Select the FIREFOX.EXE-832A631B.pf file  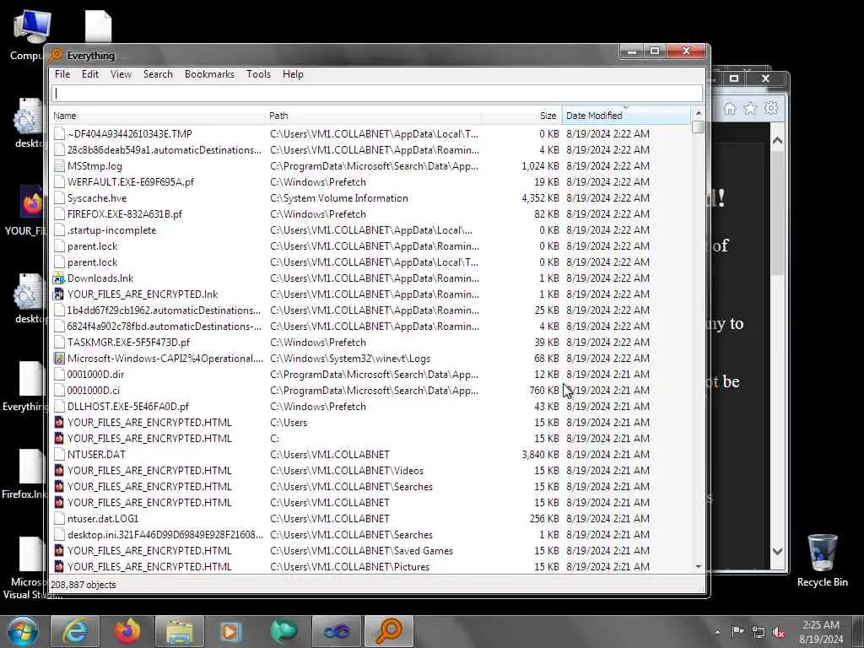coord(125,213)
